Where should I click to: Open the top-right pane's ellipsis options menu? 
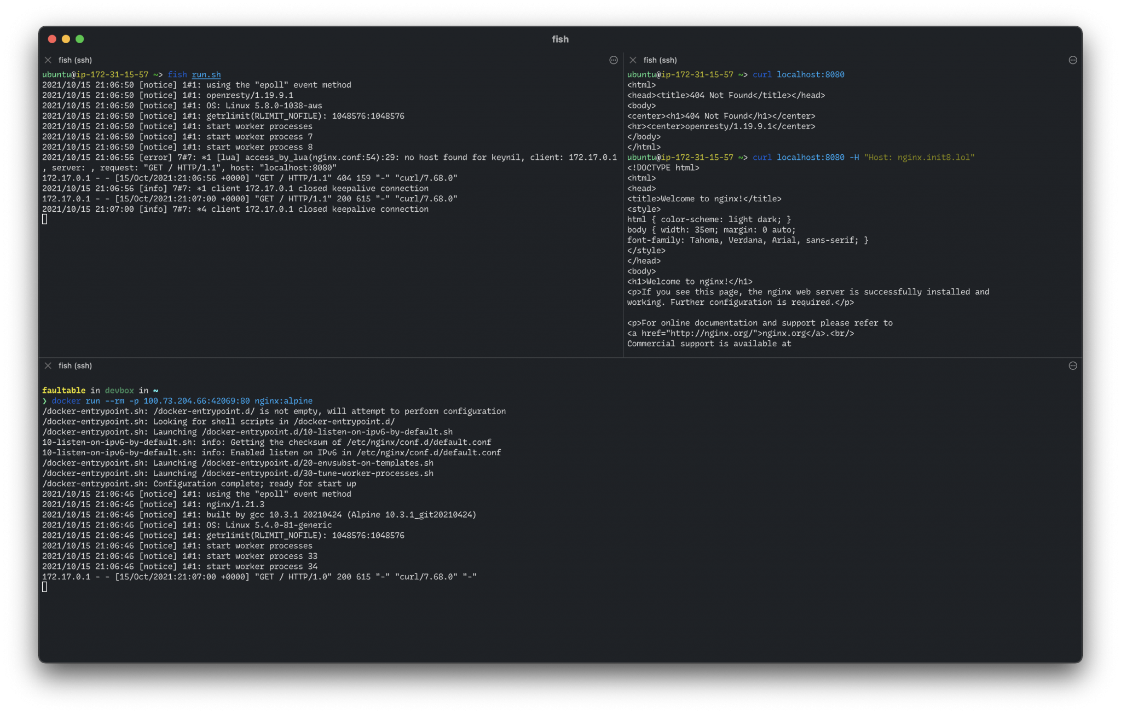coord(1073,60)
